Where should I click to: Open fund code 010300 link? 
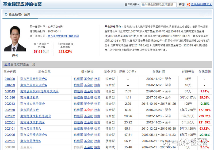coord(10,79)
